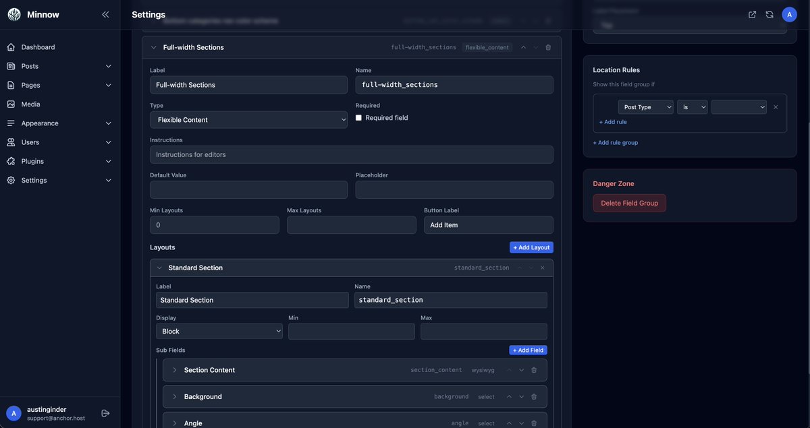Collapse the sidebar with the double-chevron icon
810x428 pixels.
(105, 14)
